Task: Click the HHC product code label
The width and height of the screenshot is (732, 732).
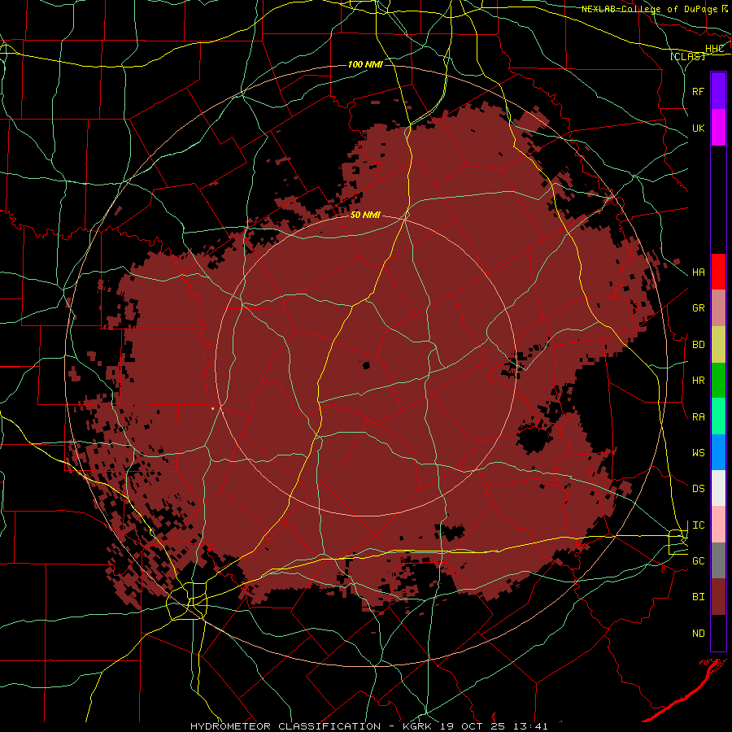Action: [x=714, y=49]
